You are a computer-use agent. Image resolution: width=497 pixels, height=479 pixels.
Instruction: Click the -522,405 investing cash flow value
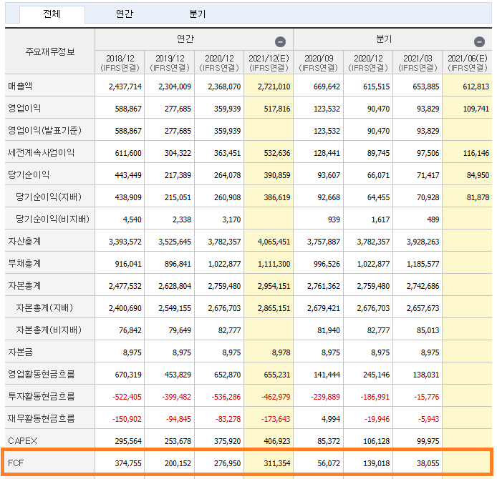coord(127,397)
